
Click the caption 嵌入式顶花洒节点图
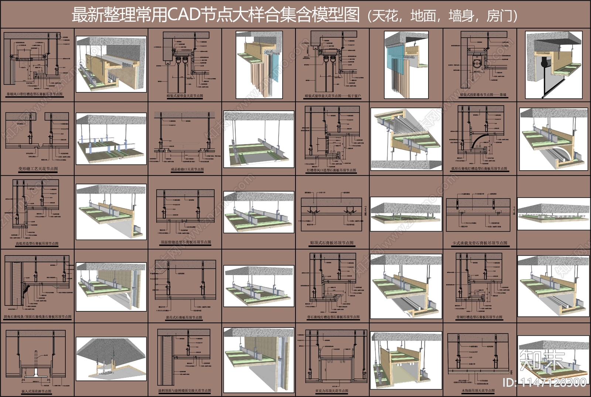36,391
